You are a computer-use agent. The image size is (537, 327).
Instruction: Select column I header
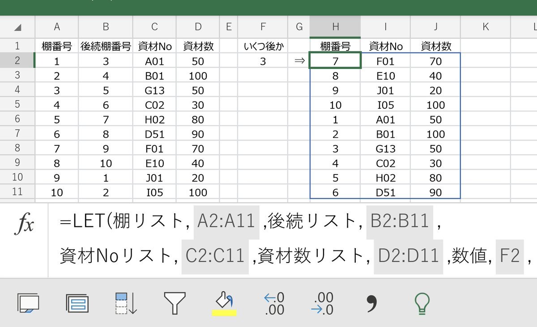386,27
